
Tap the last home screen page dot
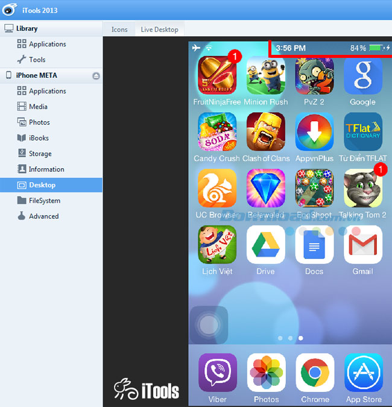(x=300, y=338)
